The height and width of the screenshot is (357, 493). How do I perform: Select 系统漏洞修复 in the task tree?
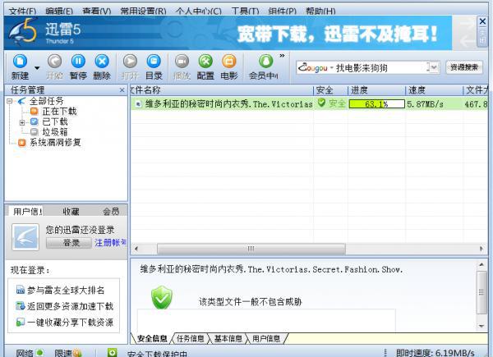55,143
